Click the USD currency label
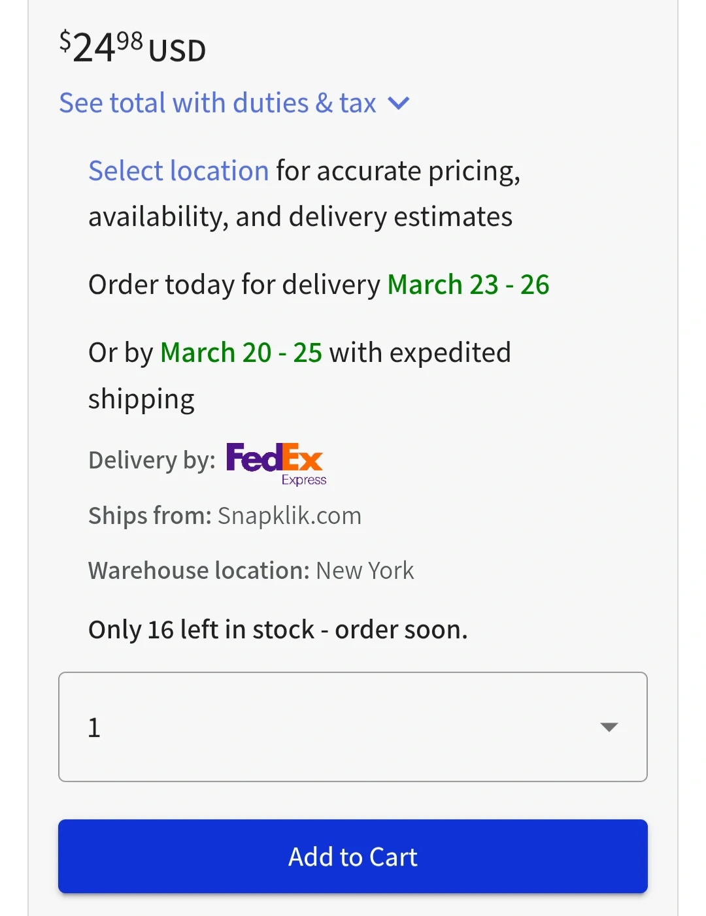 pos(177,51)
